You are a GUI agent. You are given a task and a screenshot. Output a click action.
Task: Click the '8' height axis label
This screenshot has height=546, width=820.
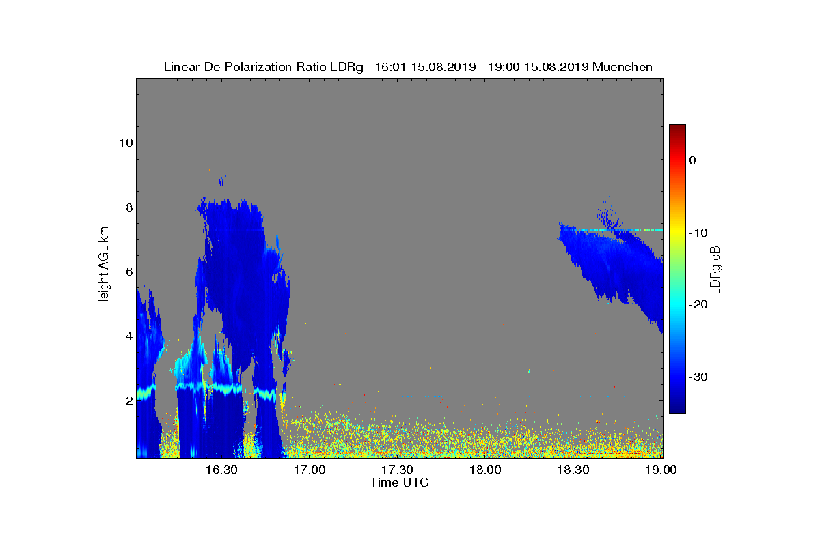(129, 207)
